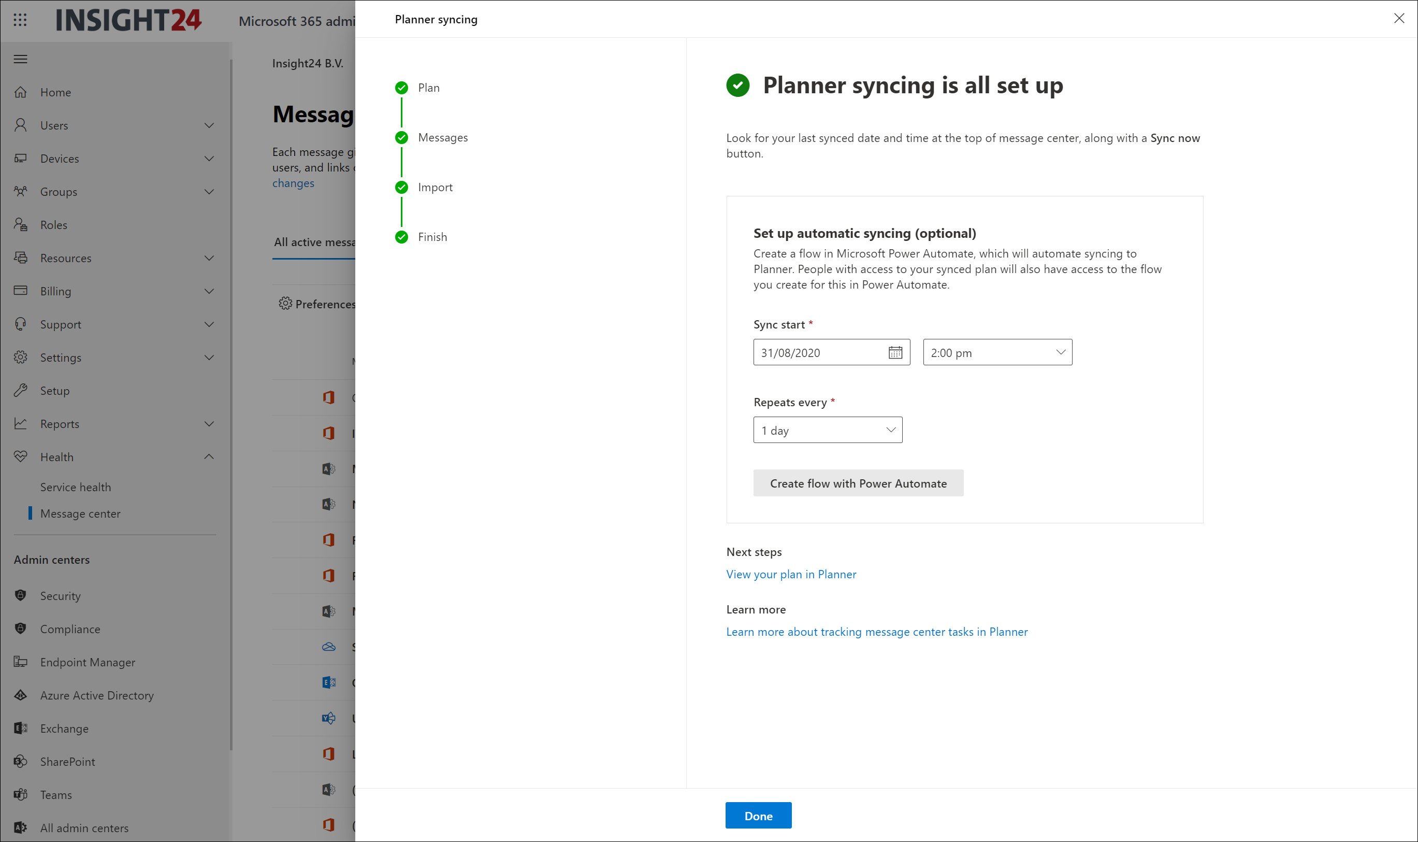Click the Devices icon in sidebar
The height and width of the screenshot is (842, 1418).
(20, 159)
